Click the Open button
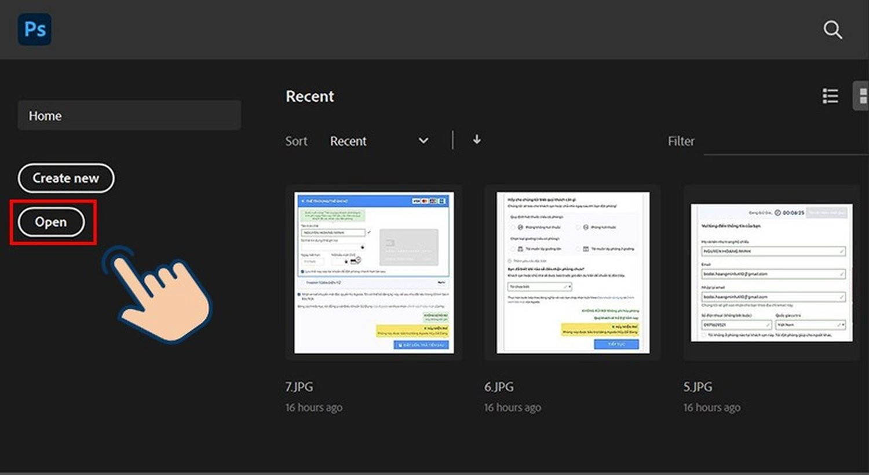Screen dimensions: 869x475 (x=51, y=222)
